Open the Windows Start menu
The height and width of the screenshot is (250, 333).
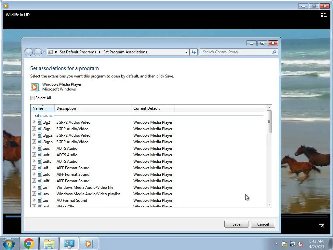pos(9,243)
